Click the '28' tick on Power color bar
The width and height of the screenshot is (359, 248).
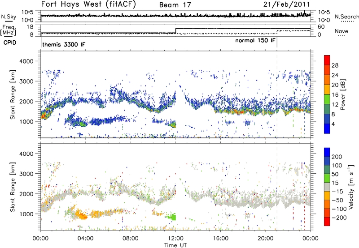335,65
